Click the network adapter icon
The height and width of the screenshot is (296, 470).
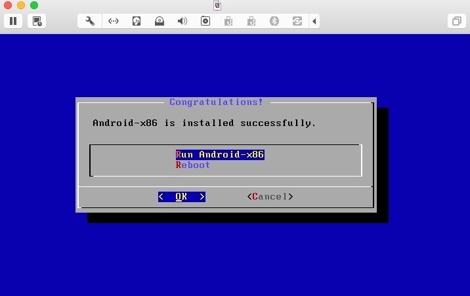tap(114, 21)
